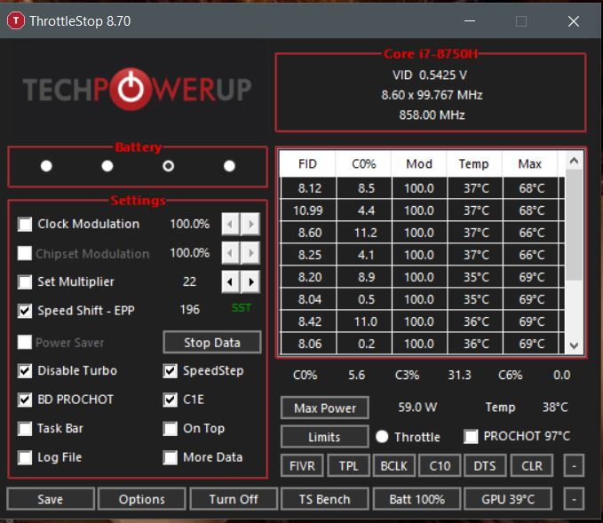Click the minus button next to GPU 39°C
The image size is (603, 523).
pos(575,499)
